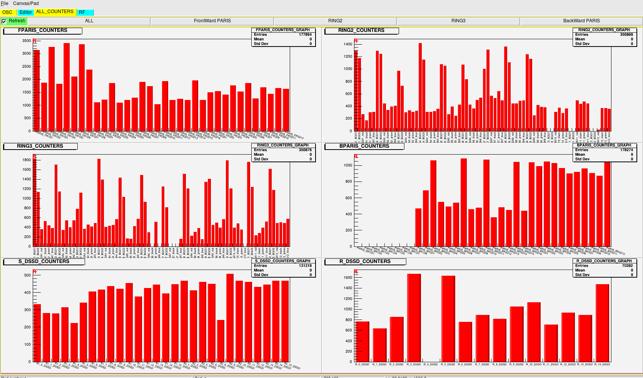Click the FPARIS_COUNTERS histogram title box
Screen dimensions: 643x378
(x=43, y=30)
